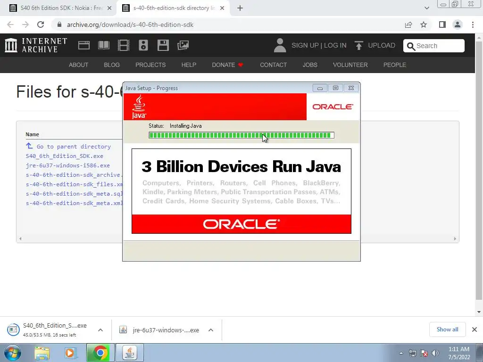The width and height of the screenshot is (483, 362).
Task: Click the upload arrow icon
Action: [358, 45]
